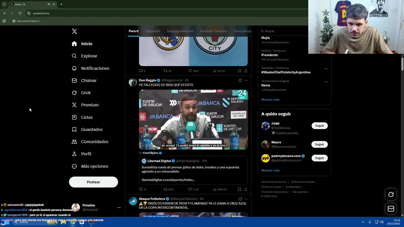Open Premium in the sidebar
Viewport: 404px width, 227px height.
click(85, 105)
